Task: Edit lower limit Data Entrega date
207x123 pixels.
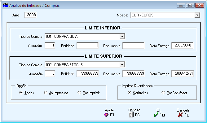Action: tap(183, 46)
